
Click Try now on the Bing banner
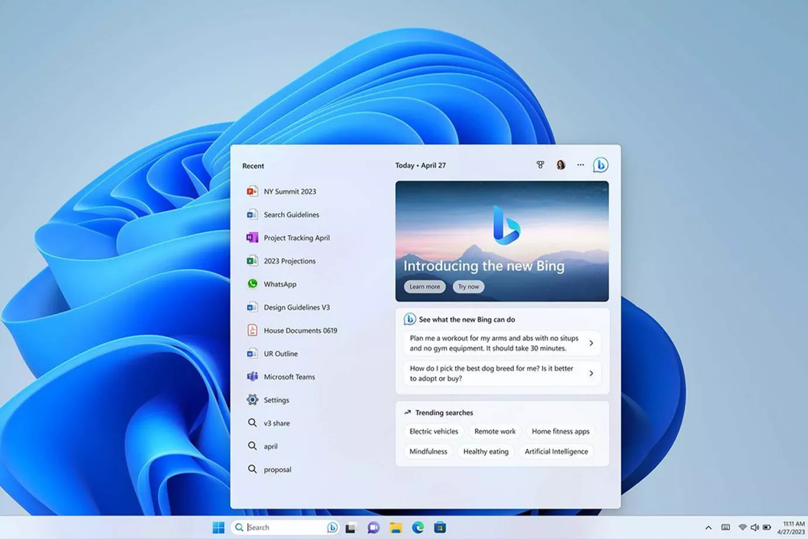click(468, 286)
